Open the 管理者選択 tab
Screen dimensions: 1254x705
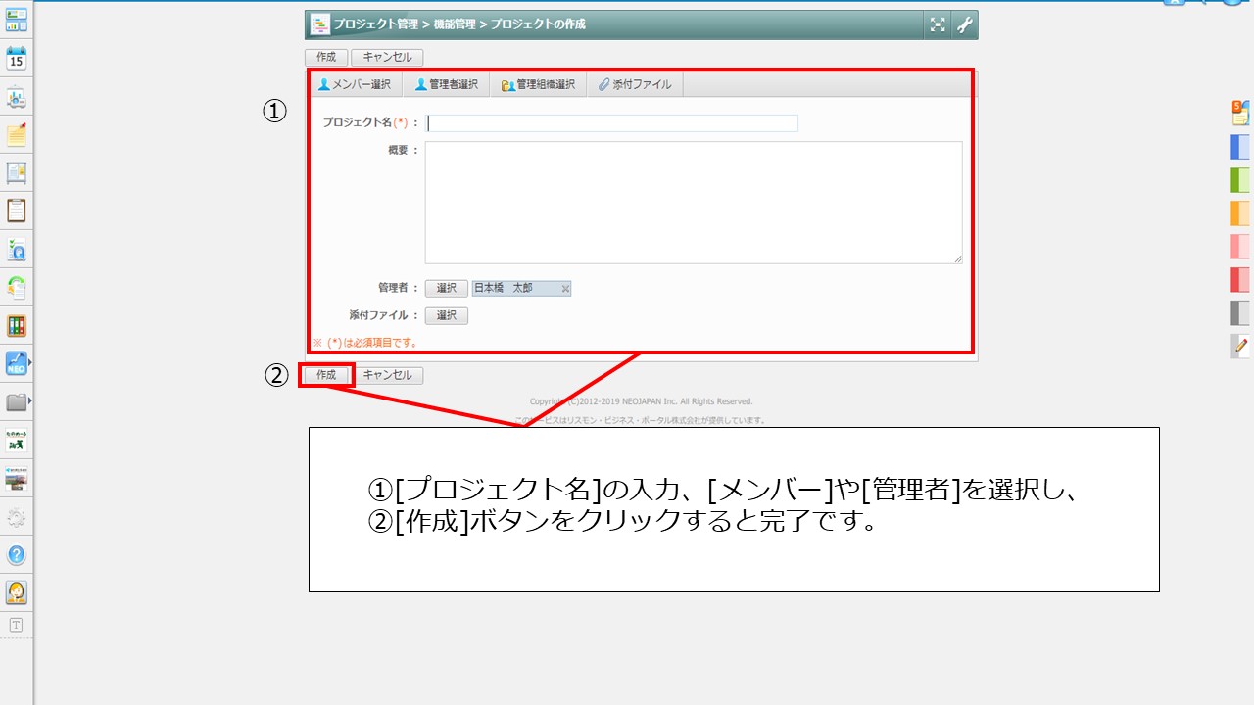(x=447, y=84)
